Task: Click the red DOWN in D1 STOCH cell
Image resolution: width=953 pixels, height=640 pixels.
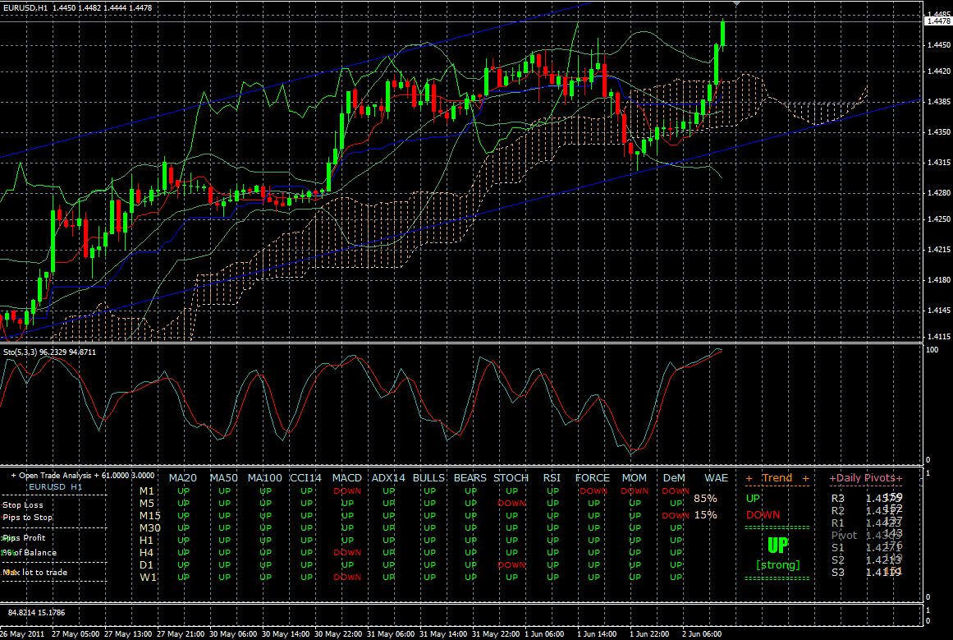Action: (x=511, y=564)
